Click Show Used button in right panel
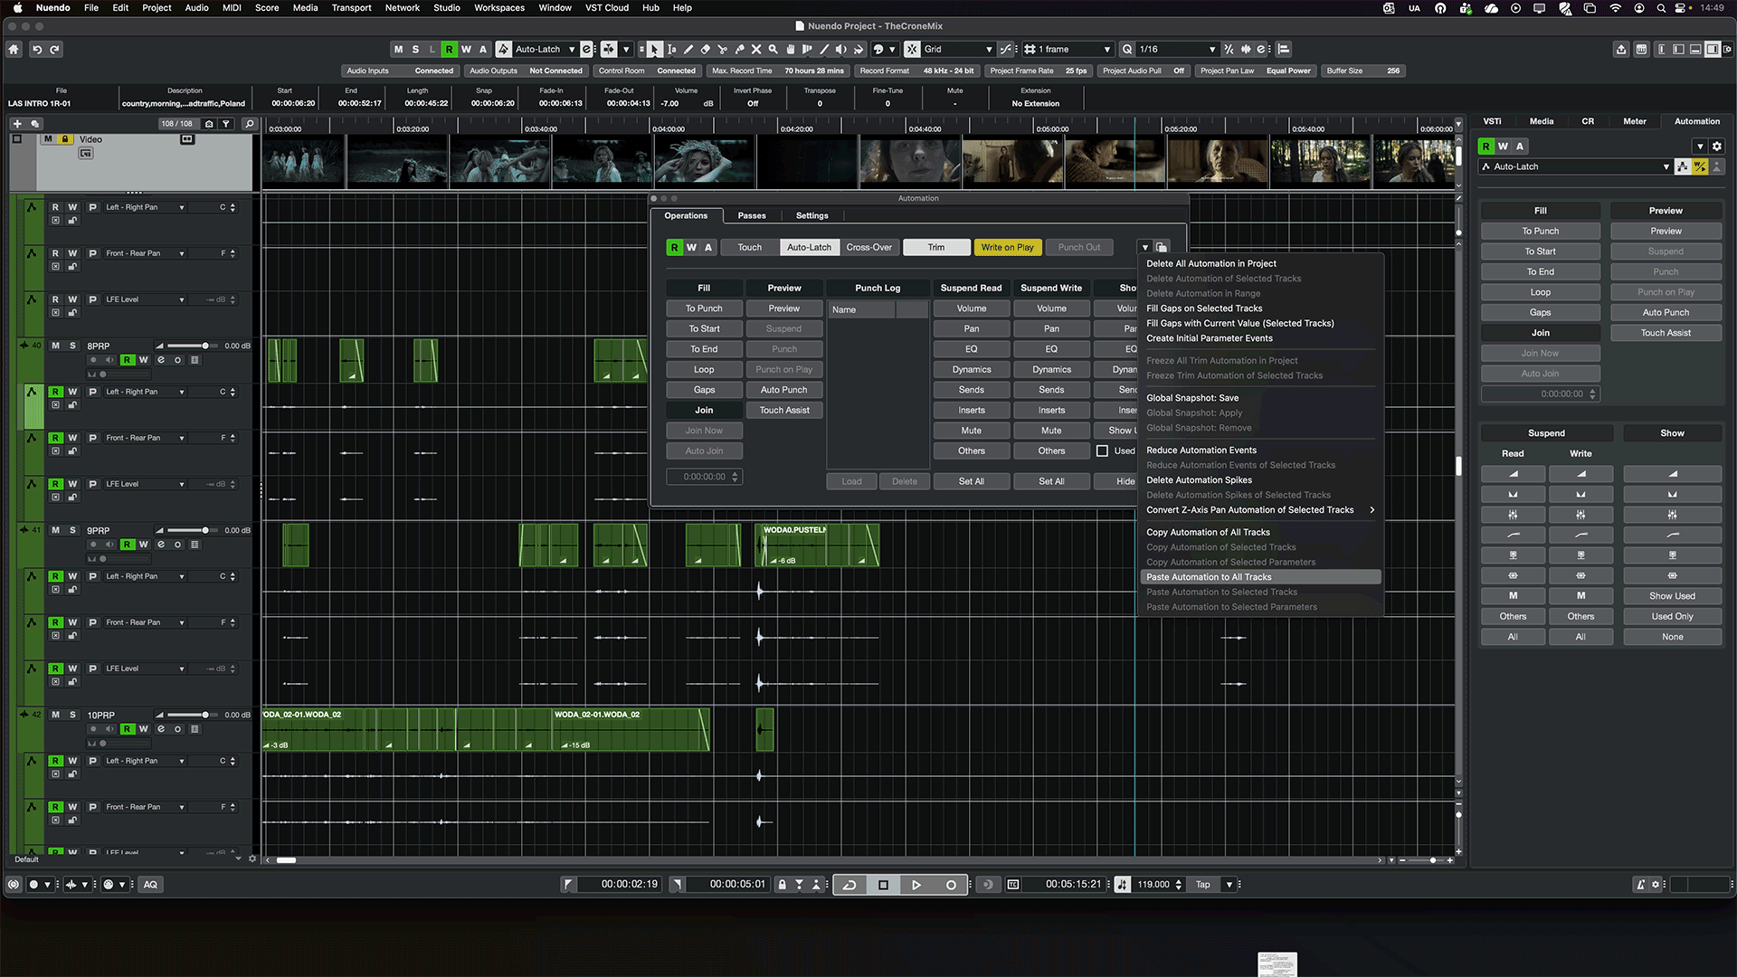 [1672, 596]
